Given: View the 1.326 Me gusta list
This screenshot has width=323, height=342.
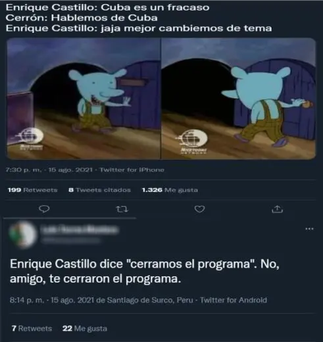Looking at the screenshot, I should 170,190.
